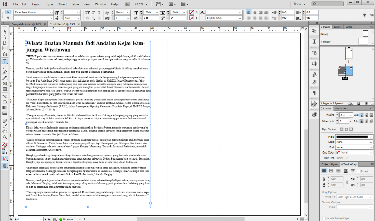Viewport: 375px width, 221px height.
Task: Open the Window menu
Action: click(100, 4)
